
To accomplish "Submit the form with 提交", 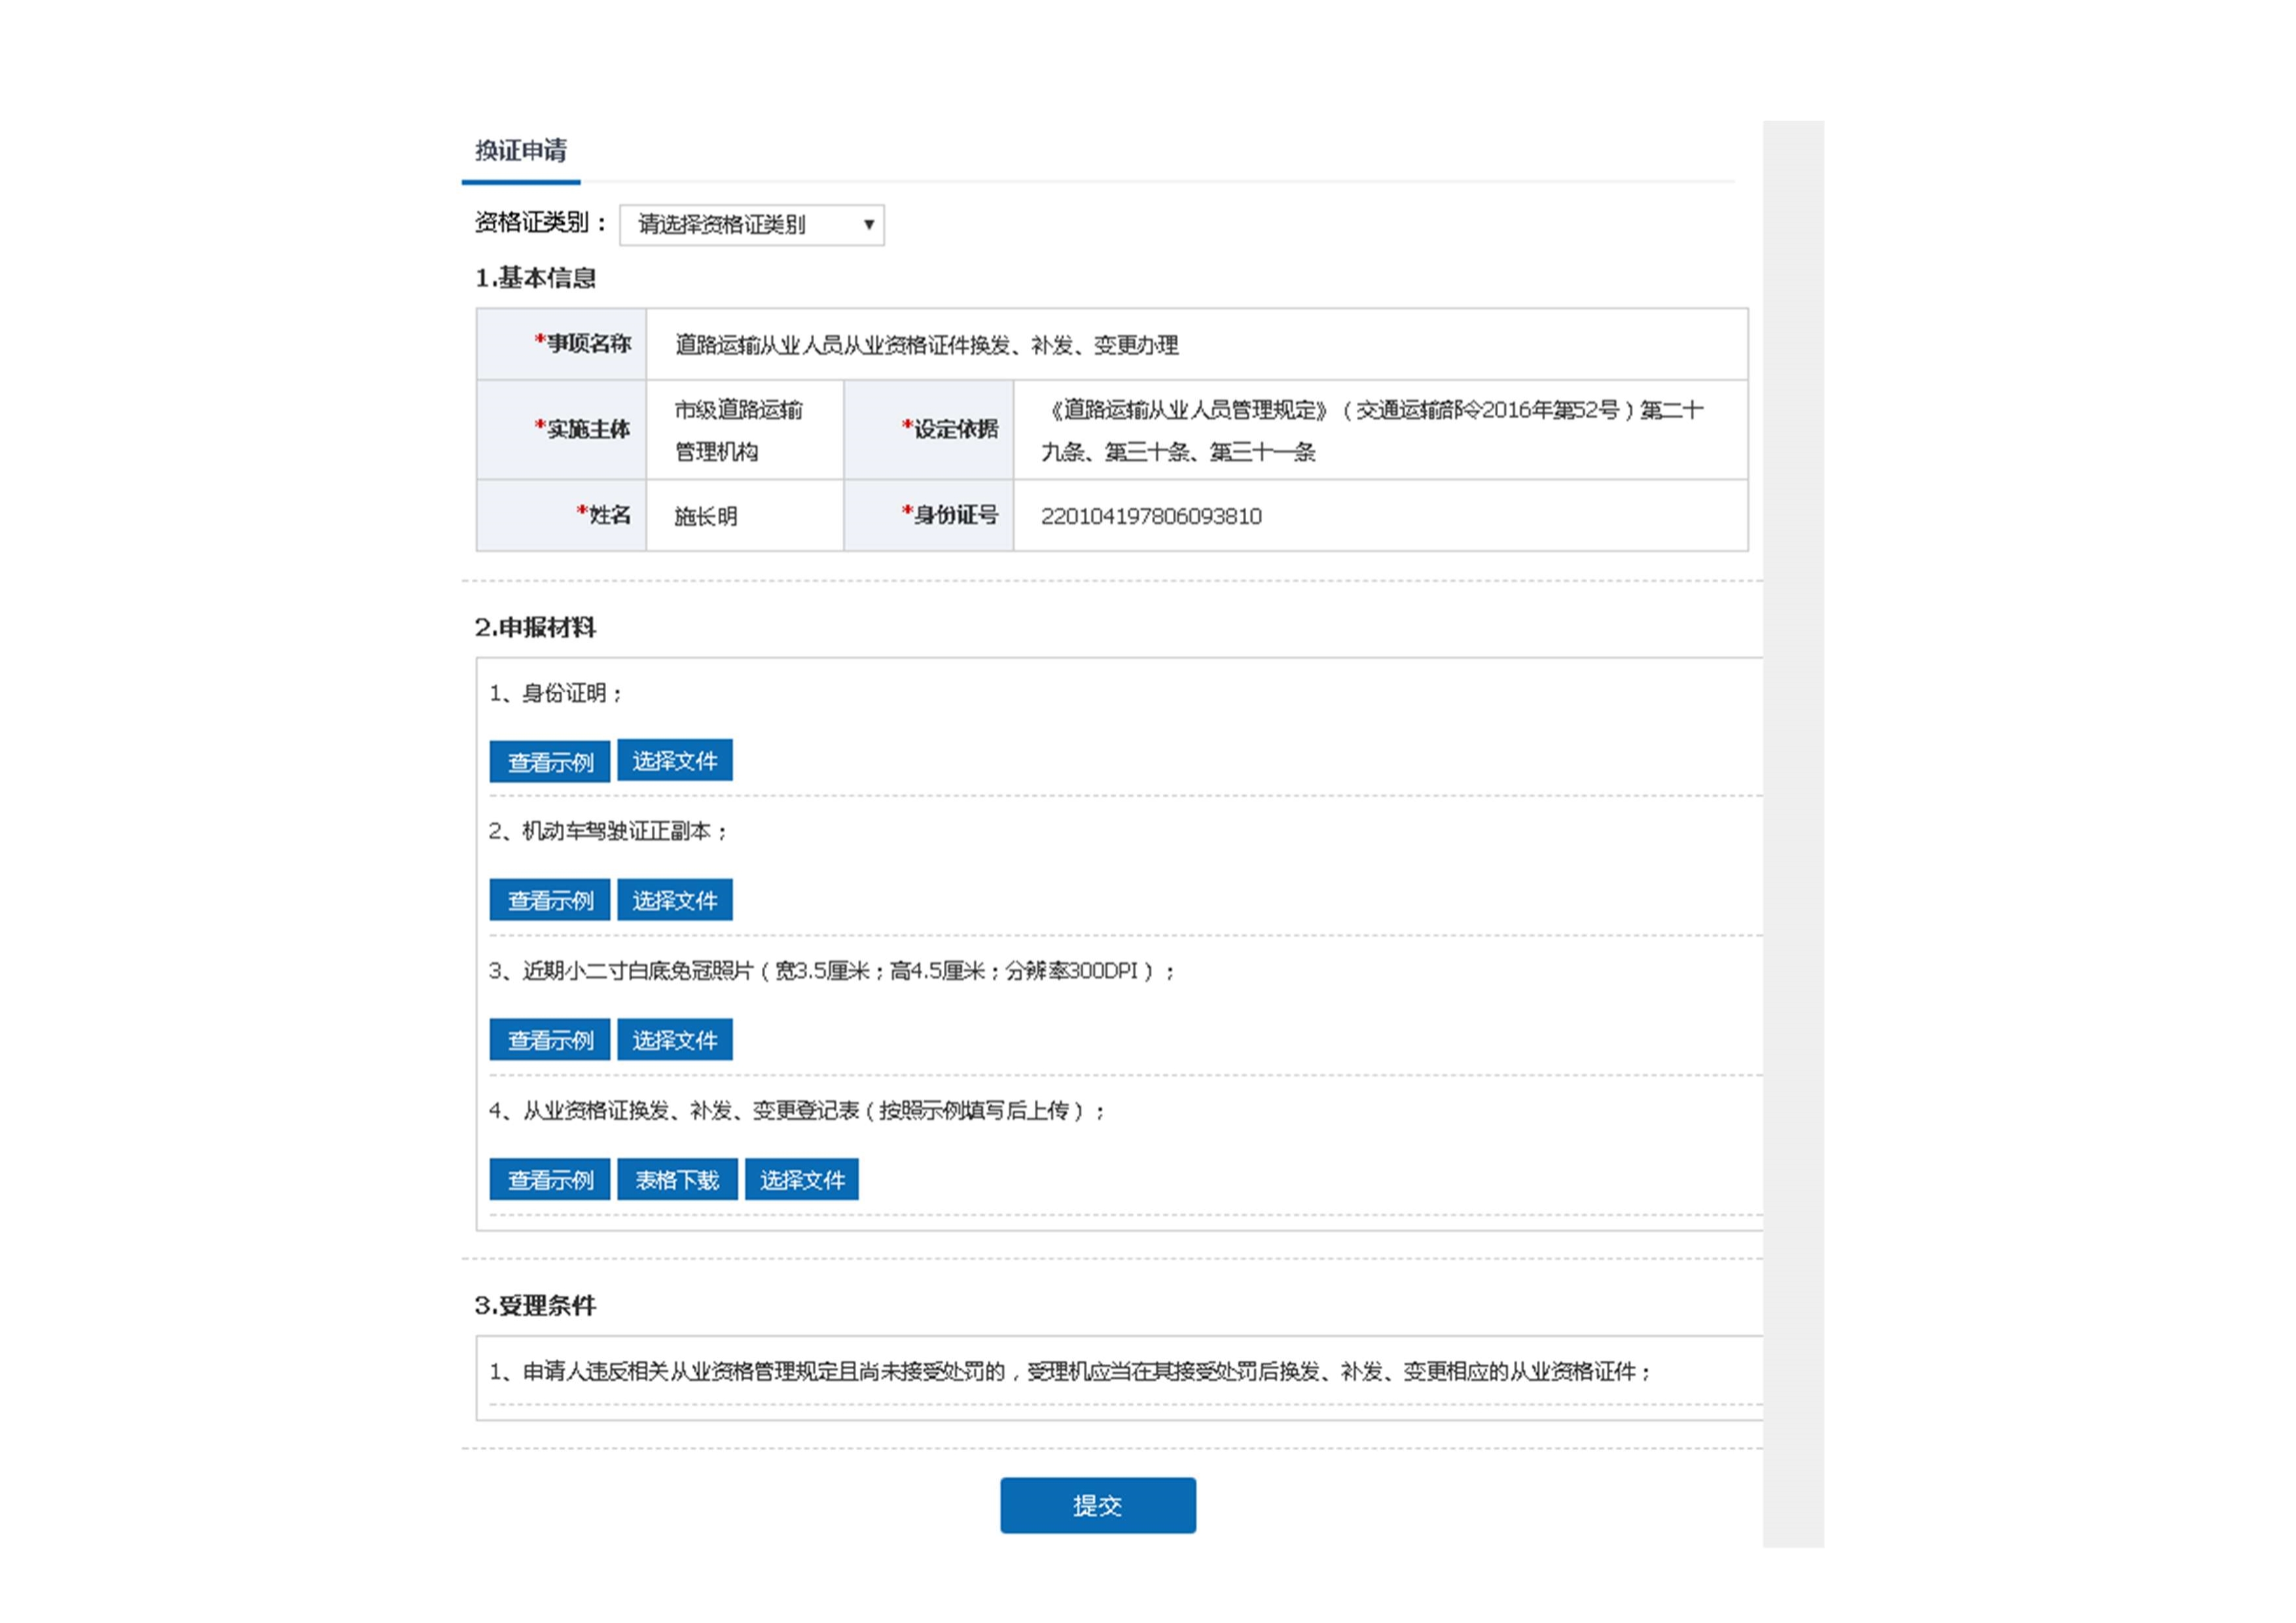I will [1097, 1505].
